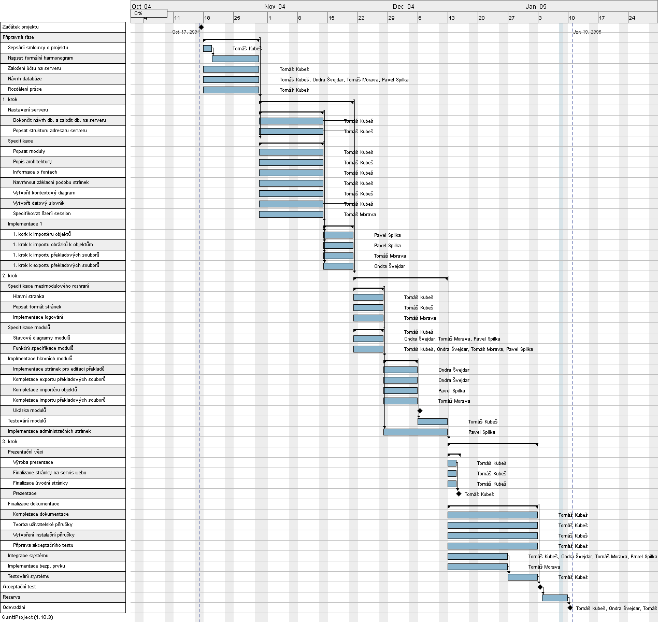Click the Odevzdání milestone diamond
The width and height of the screenshot is (658, 622).
(x=570, y=607)
